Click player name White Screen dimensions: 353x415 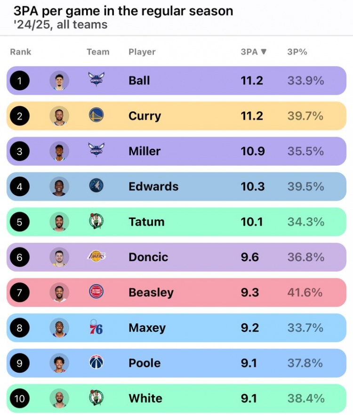click(145, 398)
